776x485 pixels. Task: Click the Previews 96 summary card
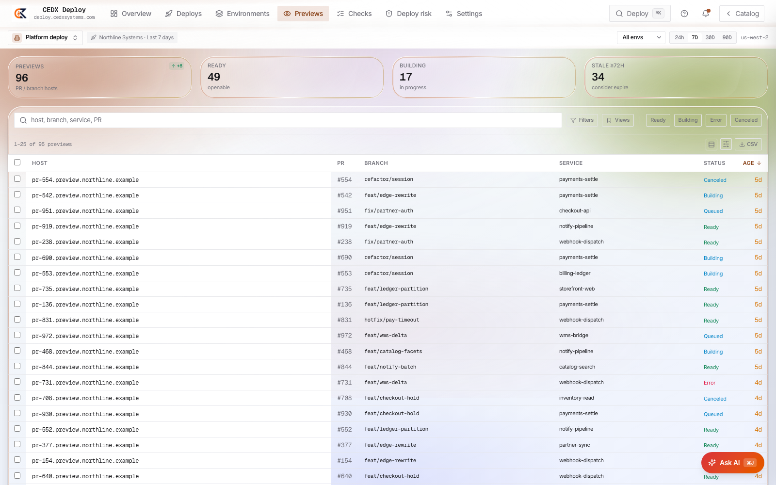click(100, 78)
